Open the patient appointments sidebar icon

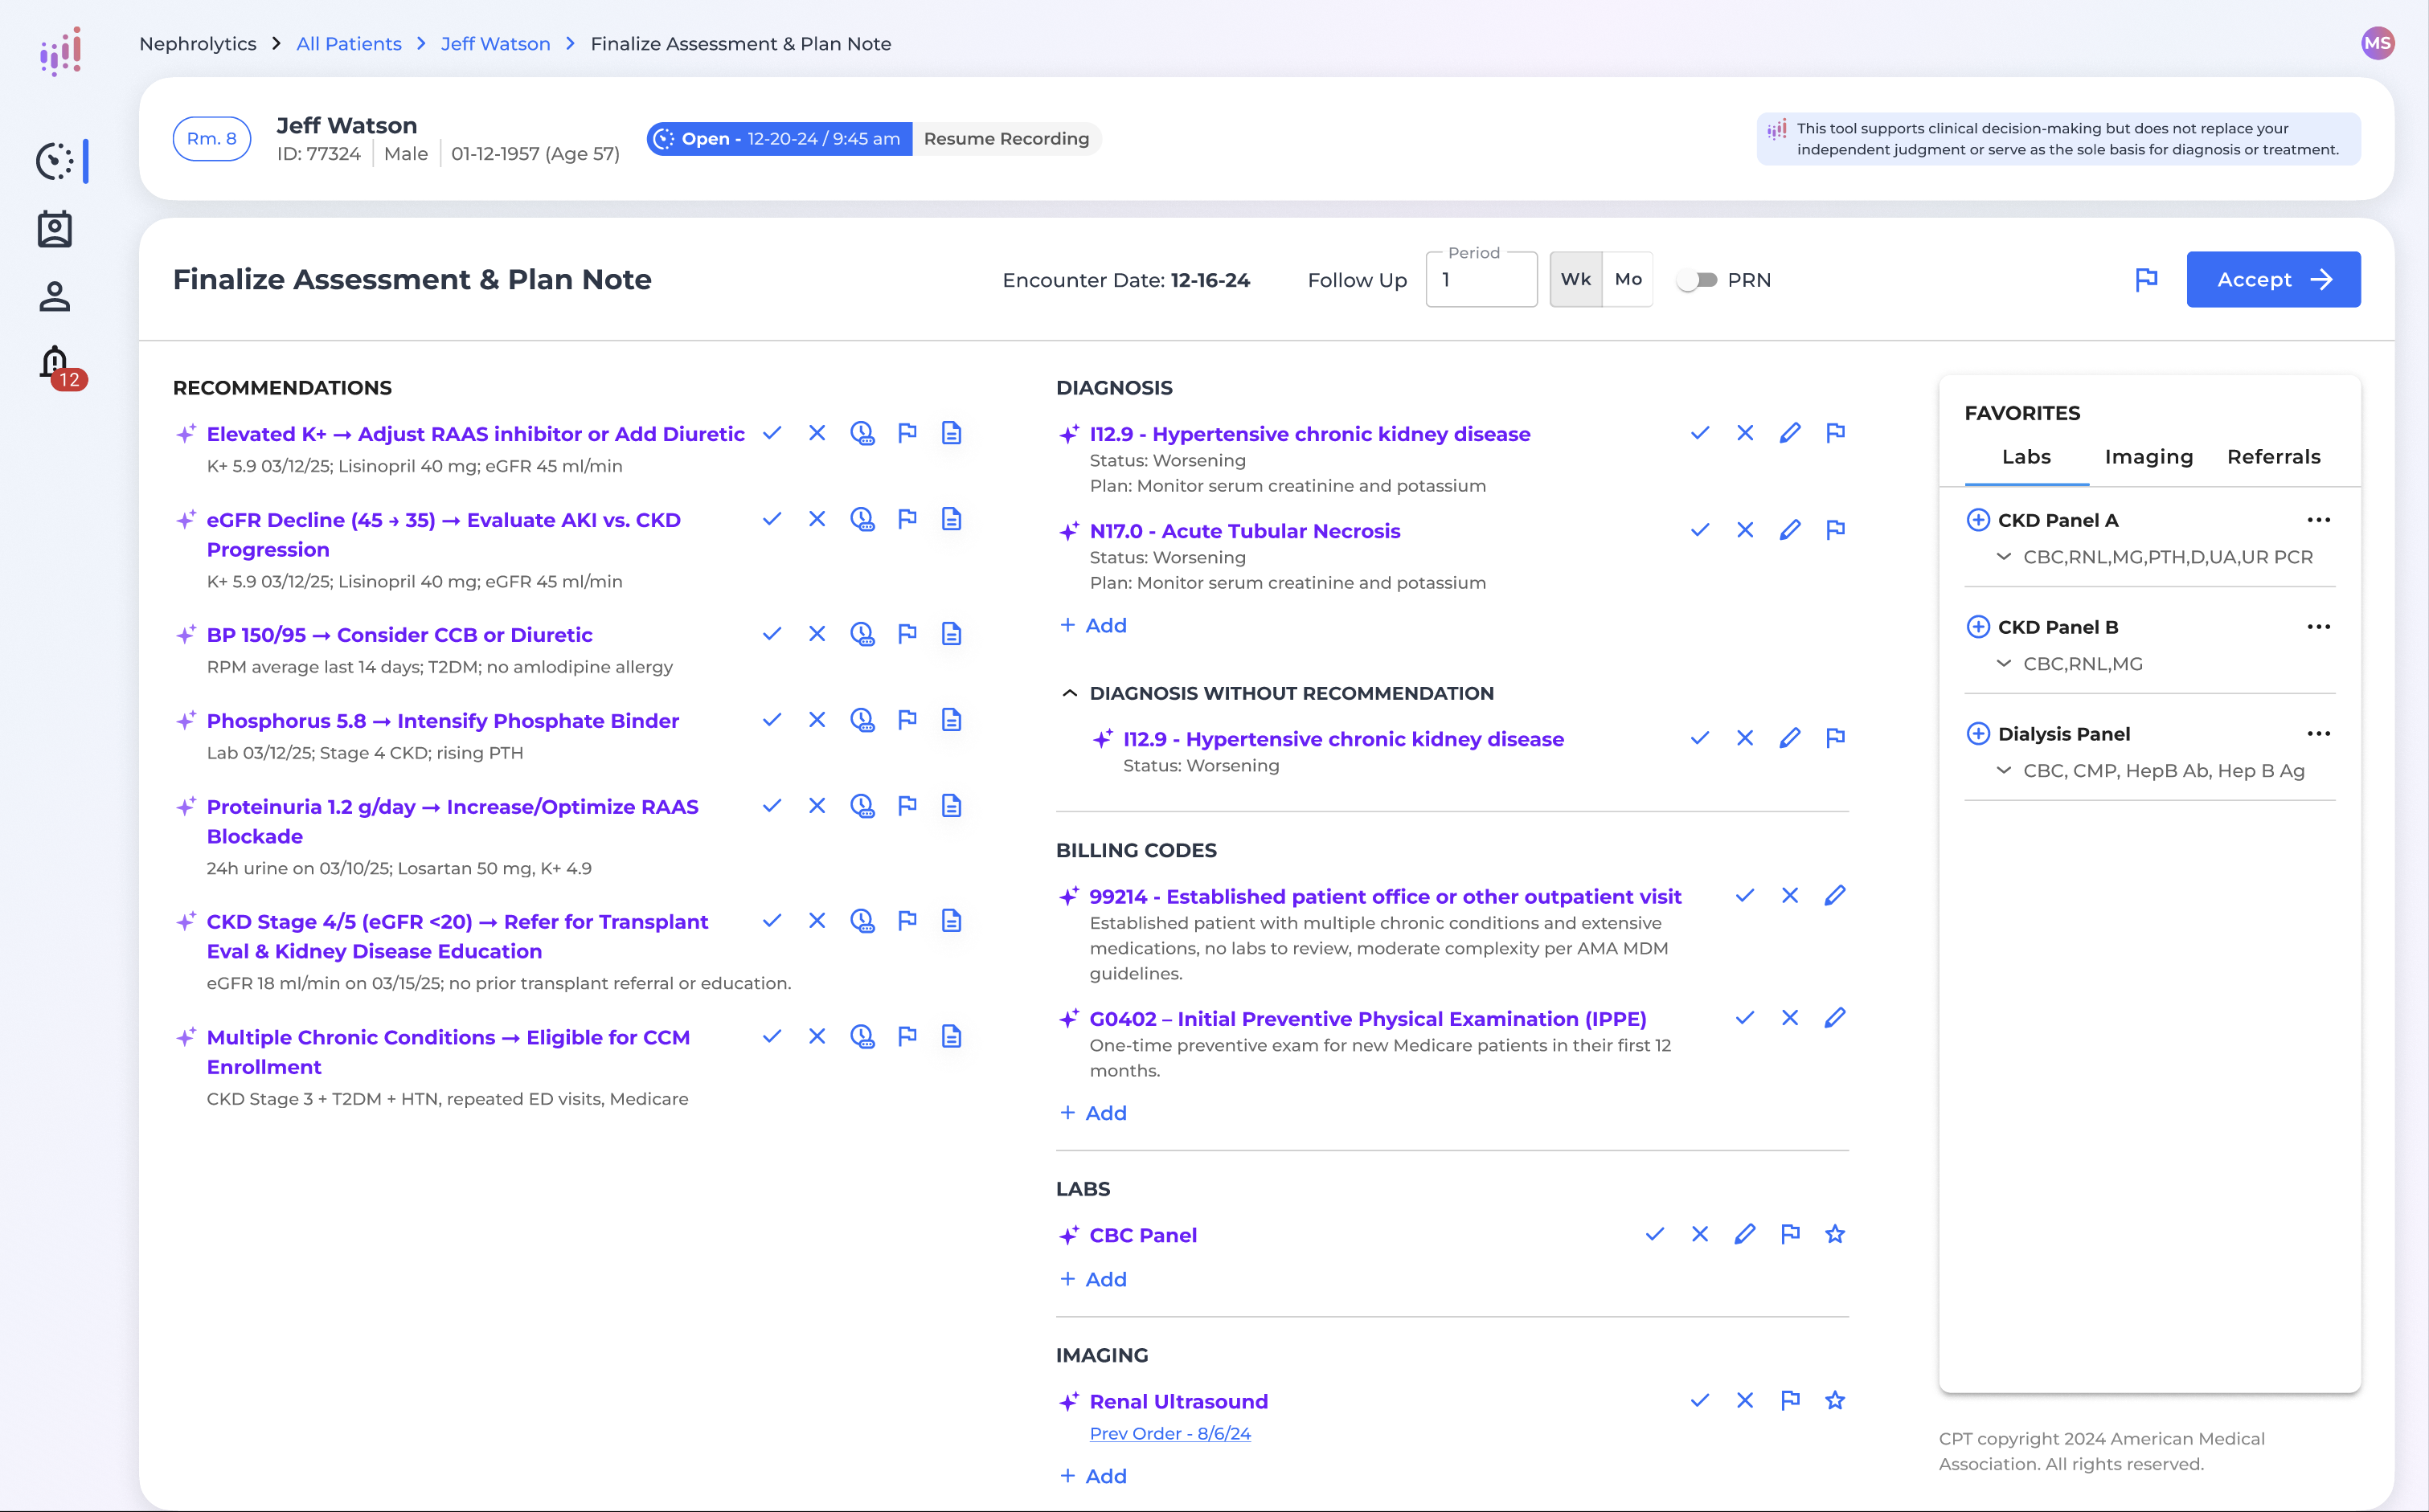(x=55, y=228)
